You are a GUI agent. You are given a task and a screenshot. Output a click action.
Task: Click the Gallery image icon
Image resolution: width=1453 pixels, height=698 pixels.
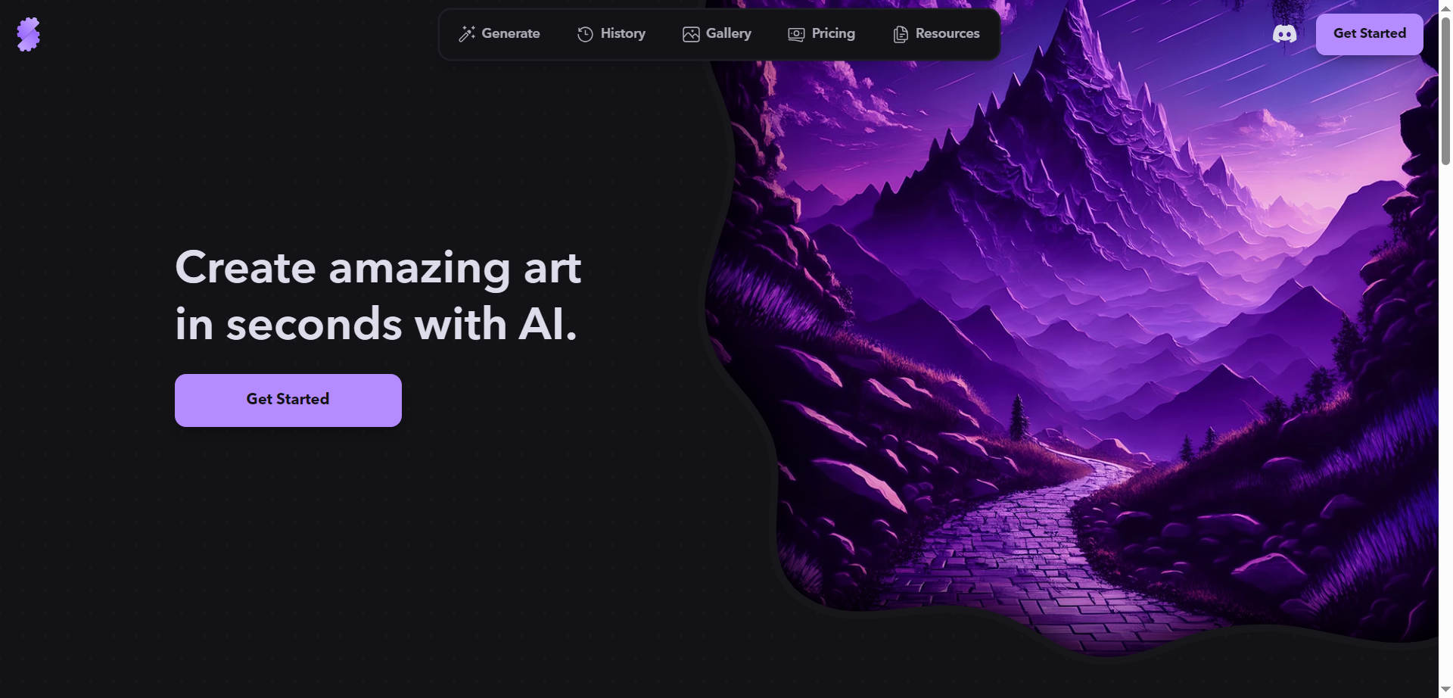point(691,34)
